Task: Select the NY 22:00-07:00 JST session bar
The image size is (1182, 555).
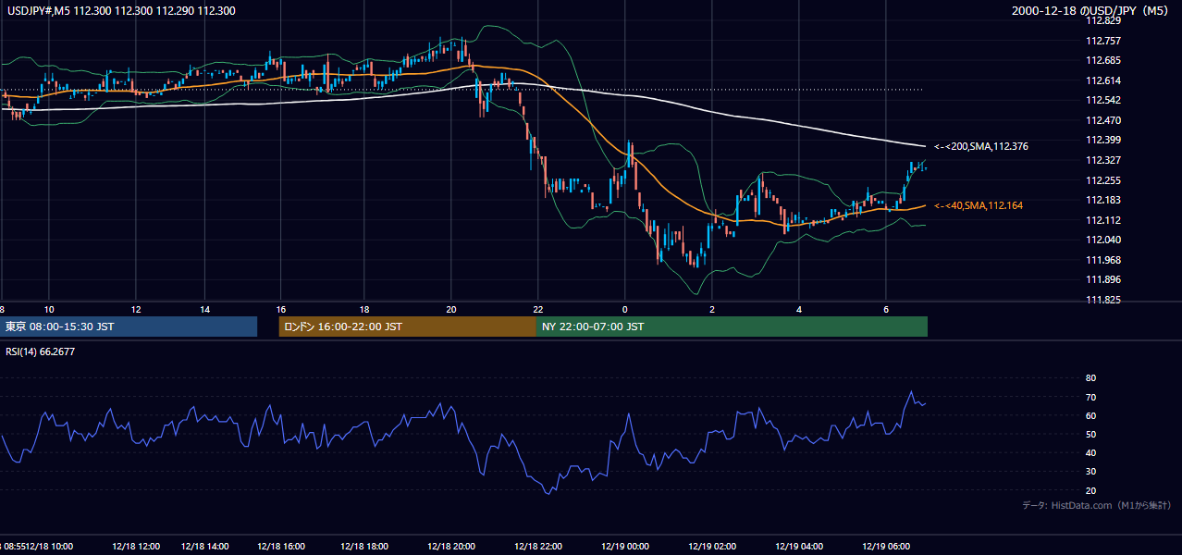Action: click(x=732, y=327)
